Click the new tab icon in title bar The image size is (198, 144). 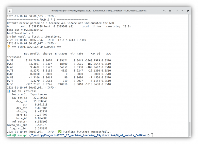pyautogui.click(x=10, y=11)
